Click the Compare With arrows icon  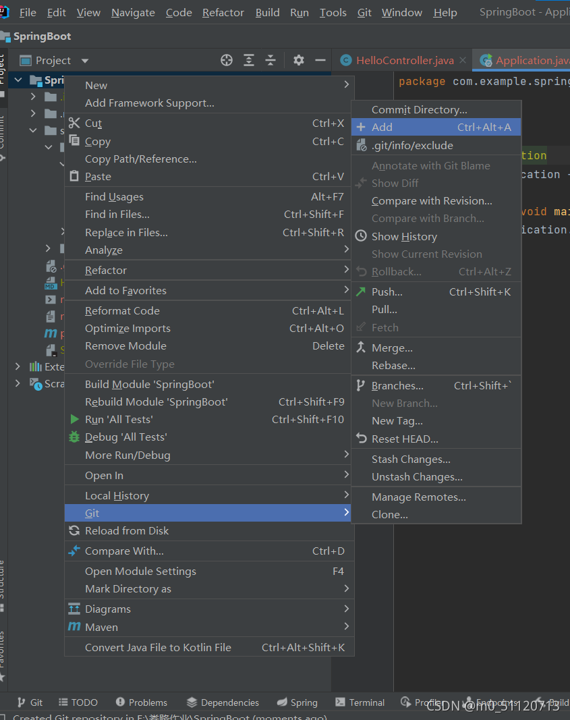[74, 551]
